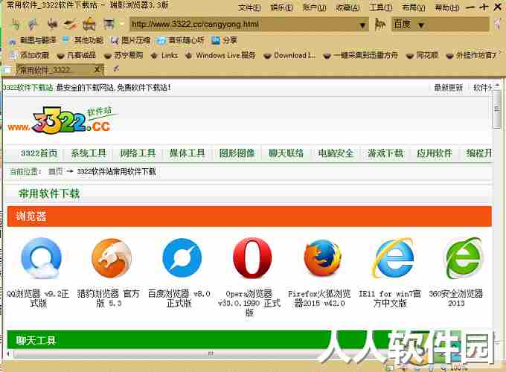Open the 游戏下载 category
Viewport: 506px width, 372px height.
coord(385,153)
